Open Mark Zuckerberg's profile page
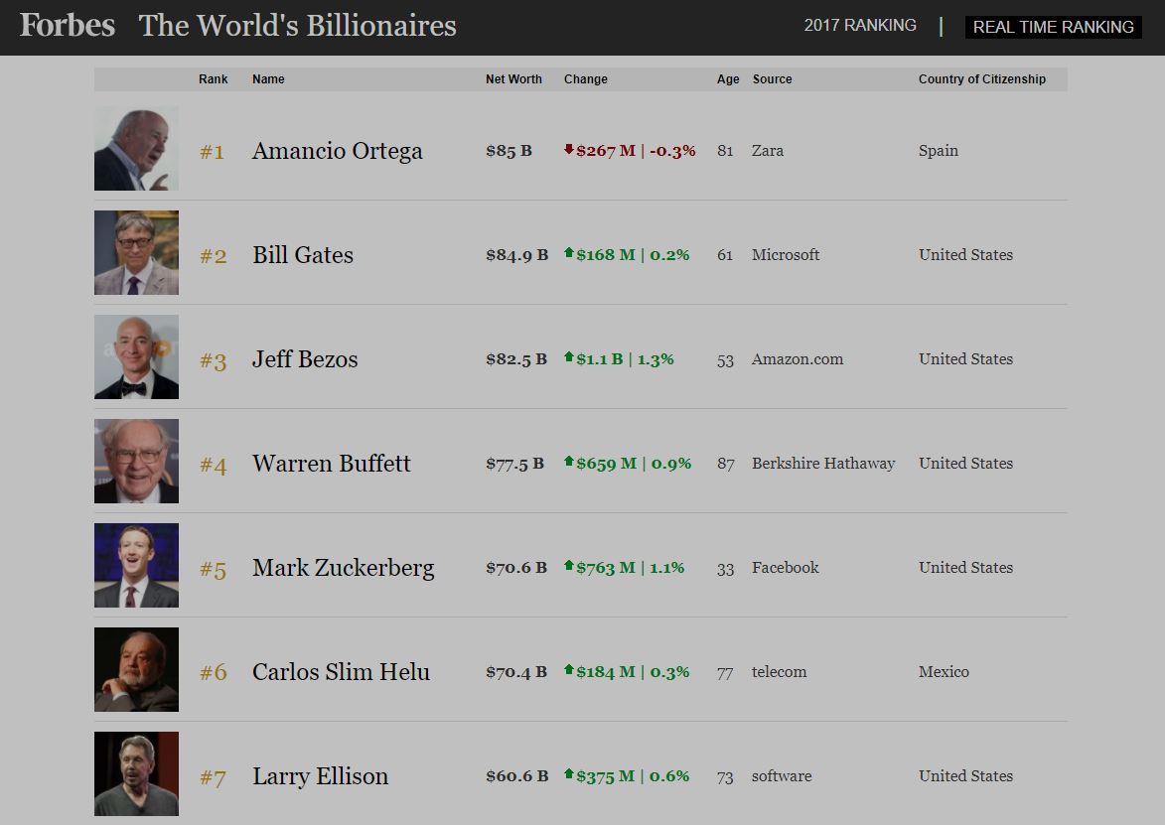Image resolution: width=1165 pixels, height=825 pixels. [x=343, y=567]
